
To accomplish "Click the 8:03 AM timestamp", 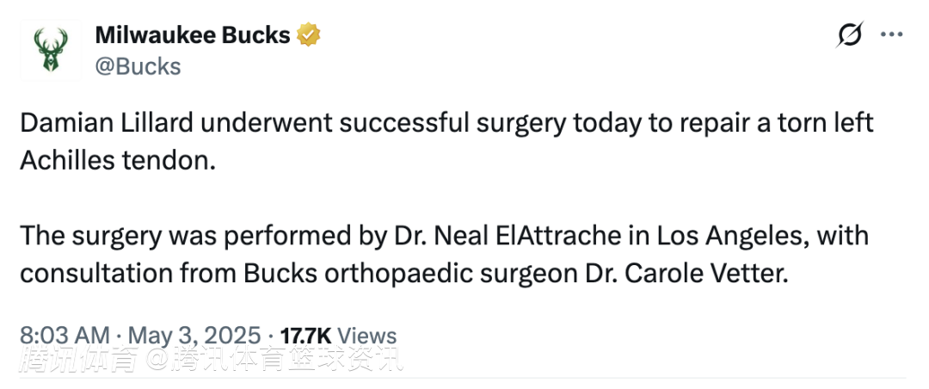I will click(x=65, y=336).
